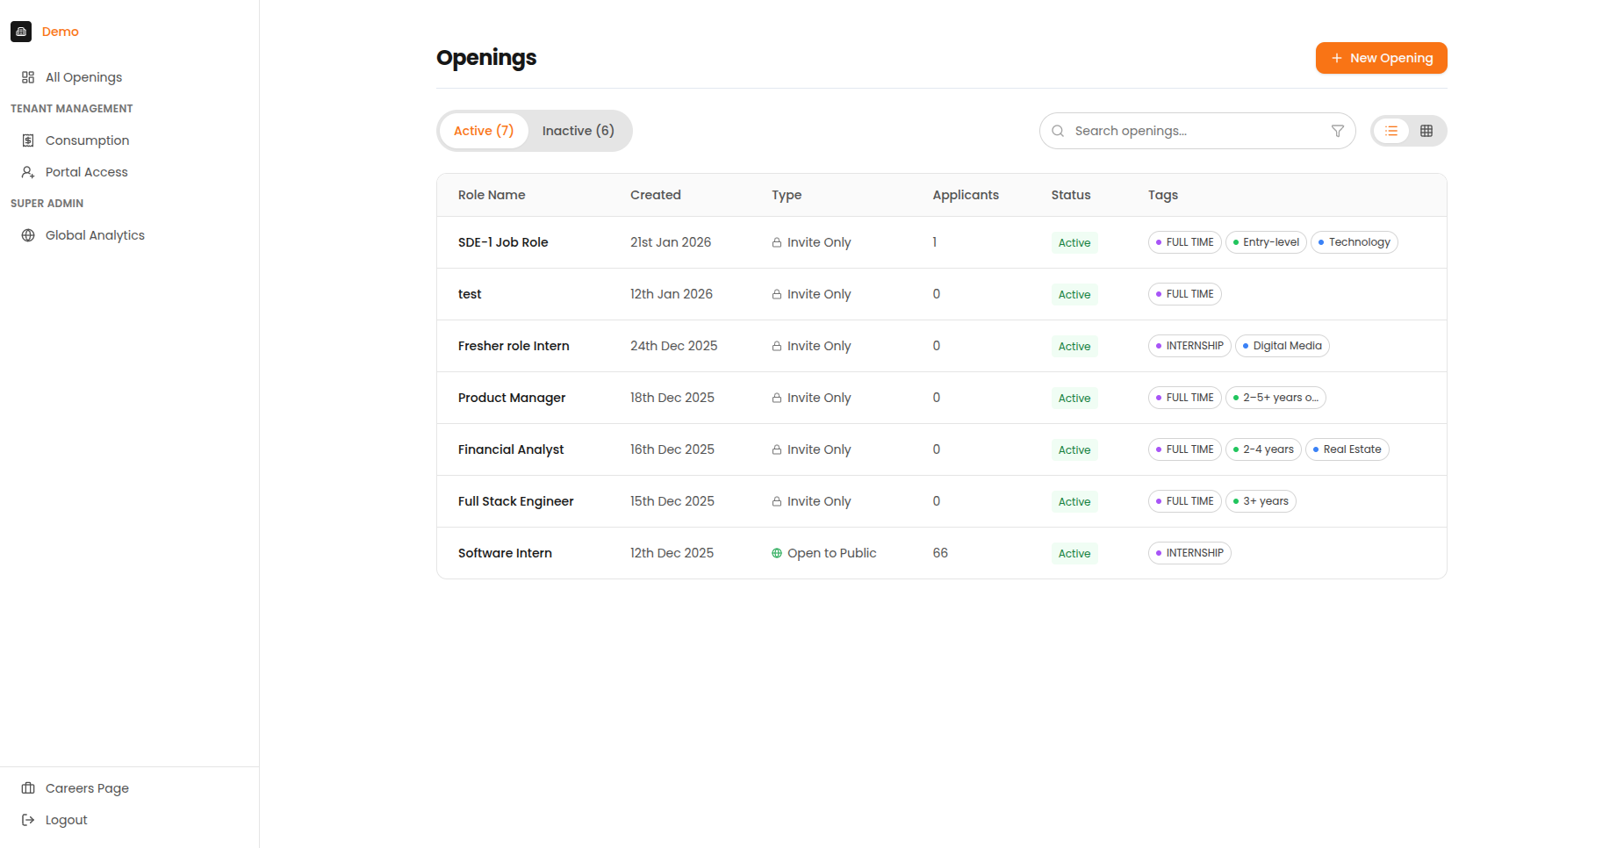The width and height of the screenshot is (1624, 848).
Task: Click the Careers Page briefcase icon
Action: tap(27, 787)
